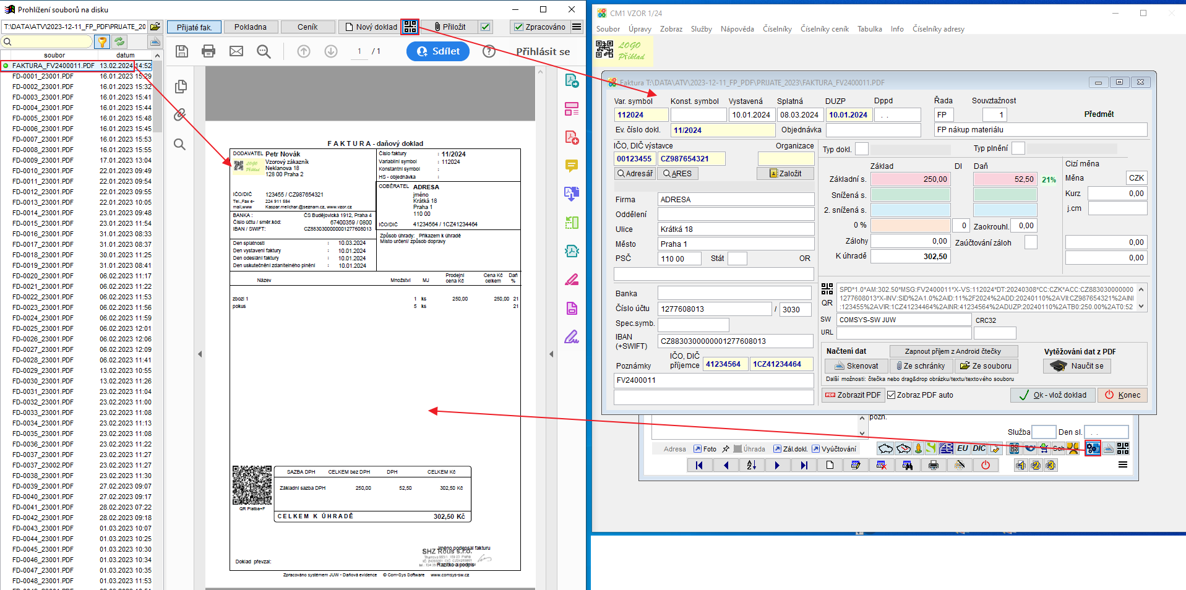Click the Naučit se button
This screenshot has width=1186, height=590.
coord(1077,366)
